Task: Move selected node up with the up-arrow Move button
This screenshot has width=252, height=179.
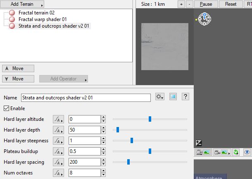Action: click(x=18, y=68)
